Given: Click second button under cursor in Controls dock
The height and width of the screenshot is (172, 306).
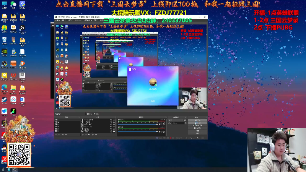Looking at the screenshot, I should click(197, 123).
